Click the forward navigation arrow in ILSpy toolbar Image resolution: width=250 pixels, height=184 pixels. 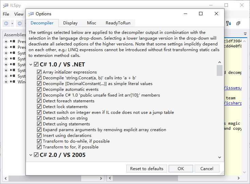pyautogui.click(x=20, y=23)
